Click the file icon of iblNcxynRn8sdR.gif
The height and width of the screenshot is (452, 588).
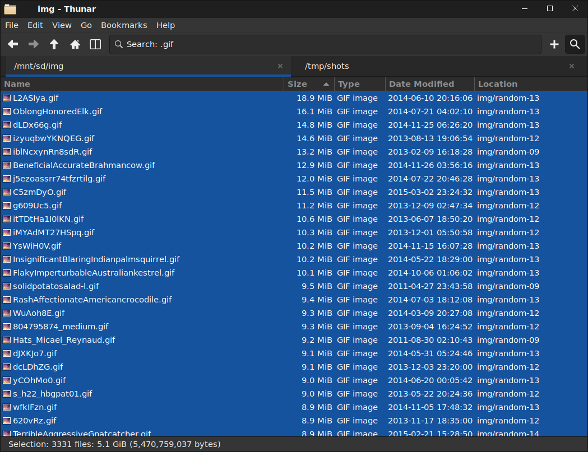tap(7, 152)
